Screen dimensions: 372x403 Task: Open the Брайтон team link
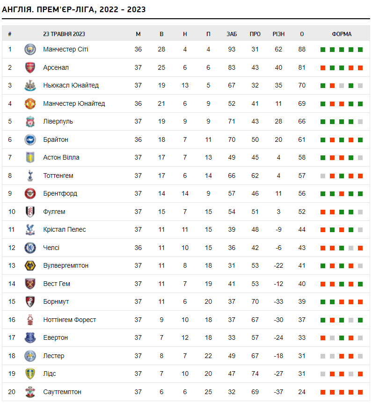56,139
